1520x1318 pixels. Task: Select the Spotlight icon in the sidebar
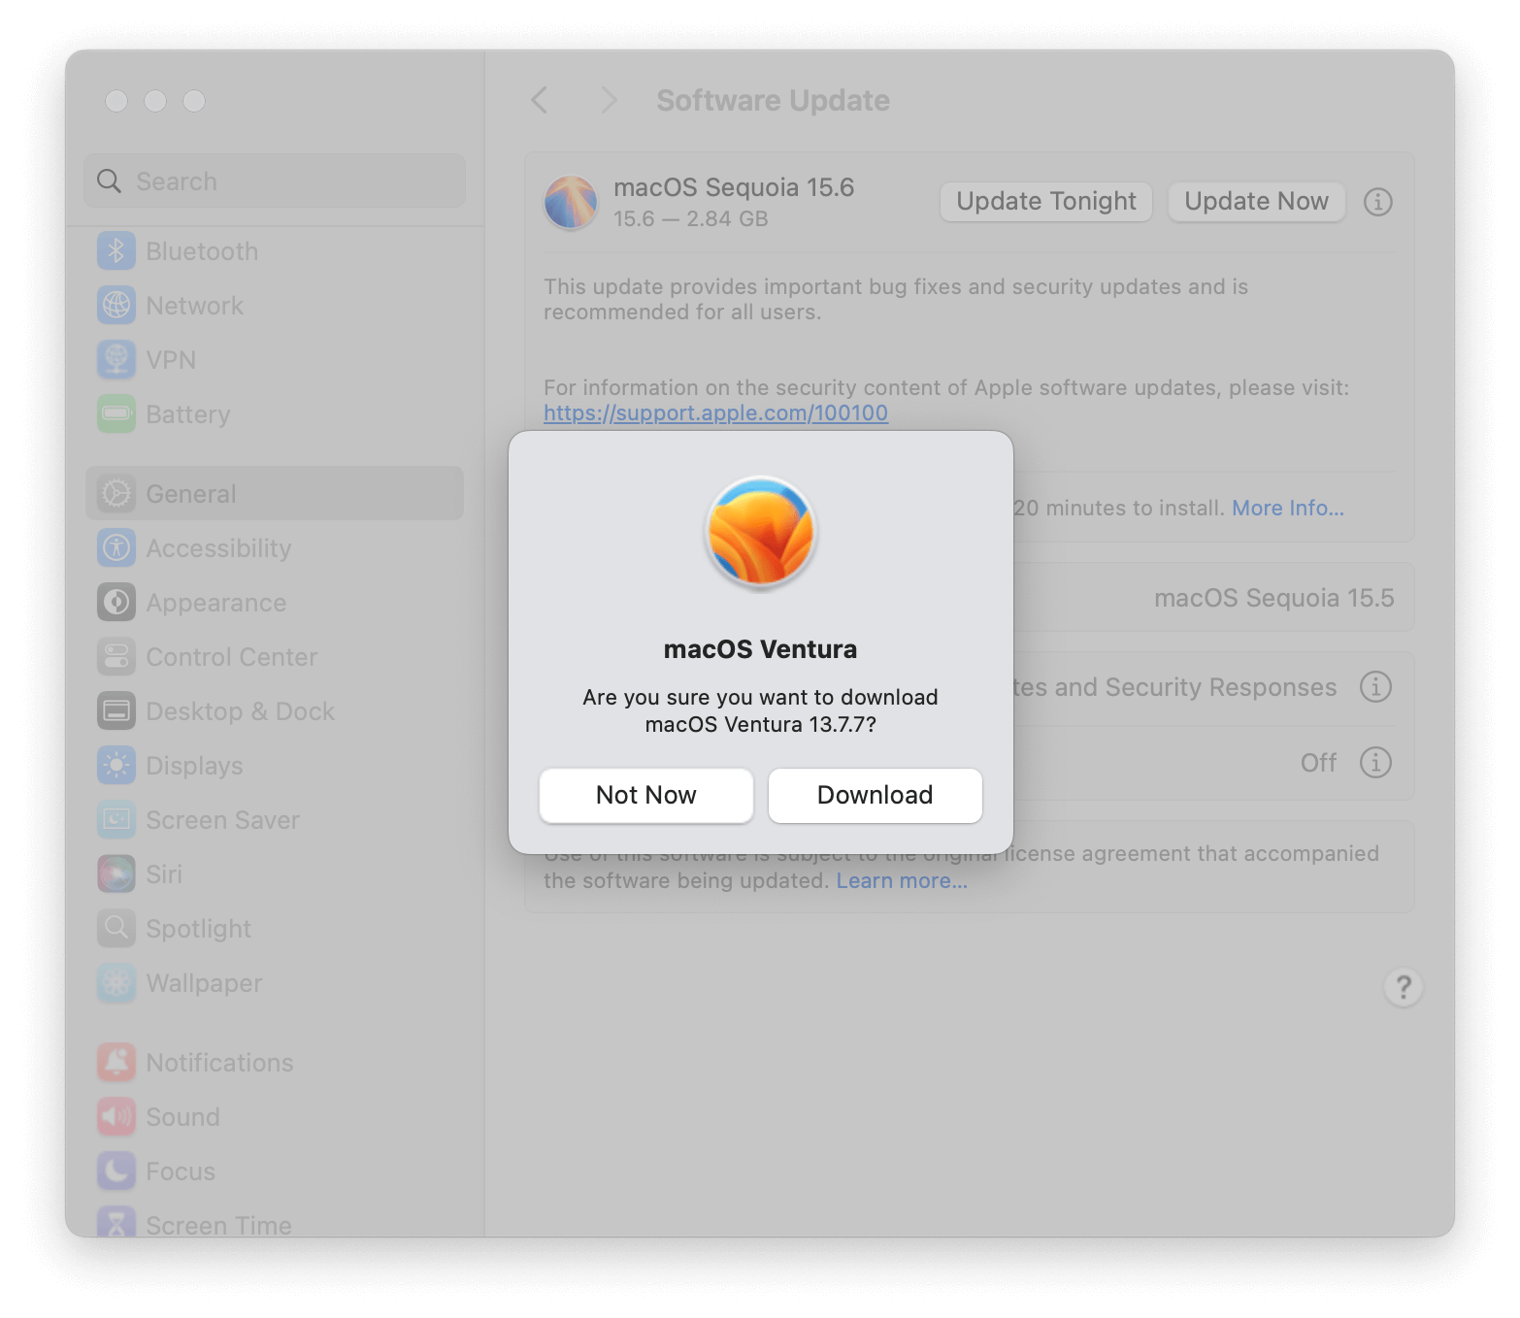pyautogui.click(x=116, y=929)
